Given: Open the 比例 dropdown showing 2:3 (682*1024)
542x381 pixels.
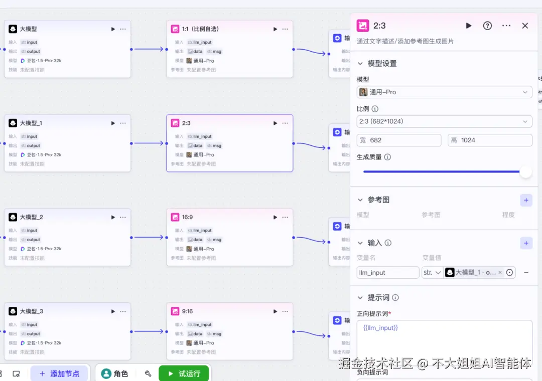Looking at the screenshot, I should [x=444, y=122].
